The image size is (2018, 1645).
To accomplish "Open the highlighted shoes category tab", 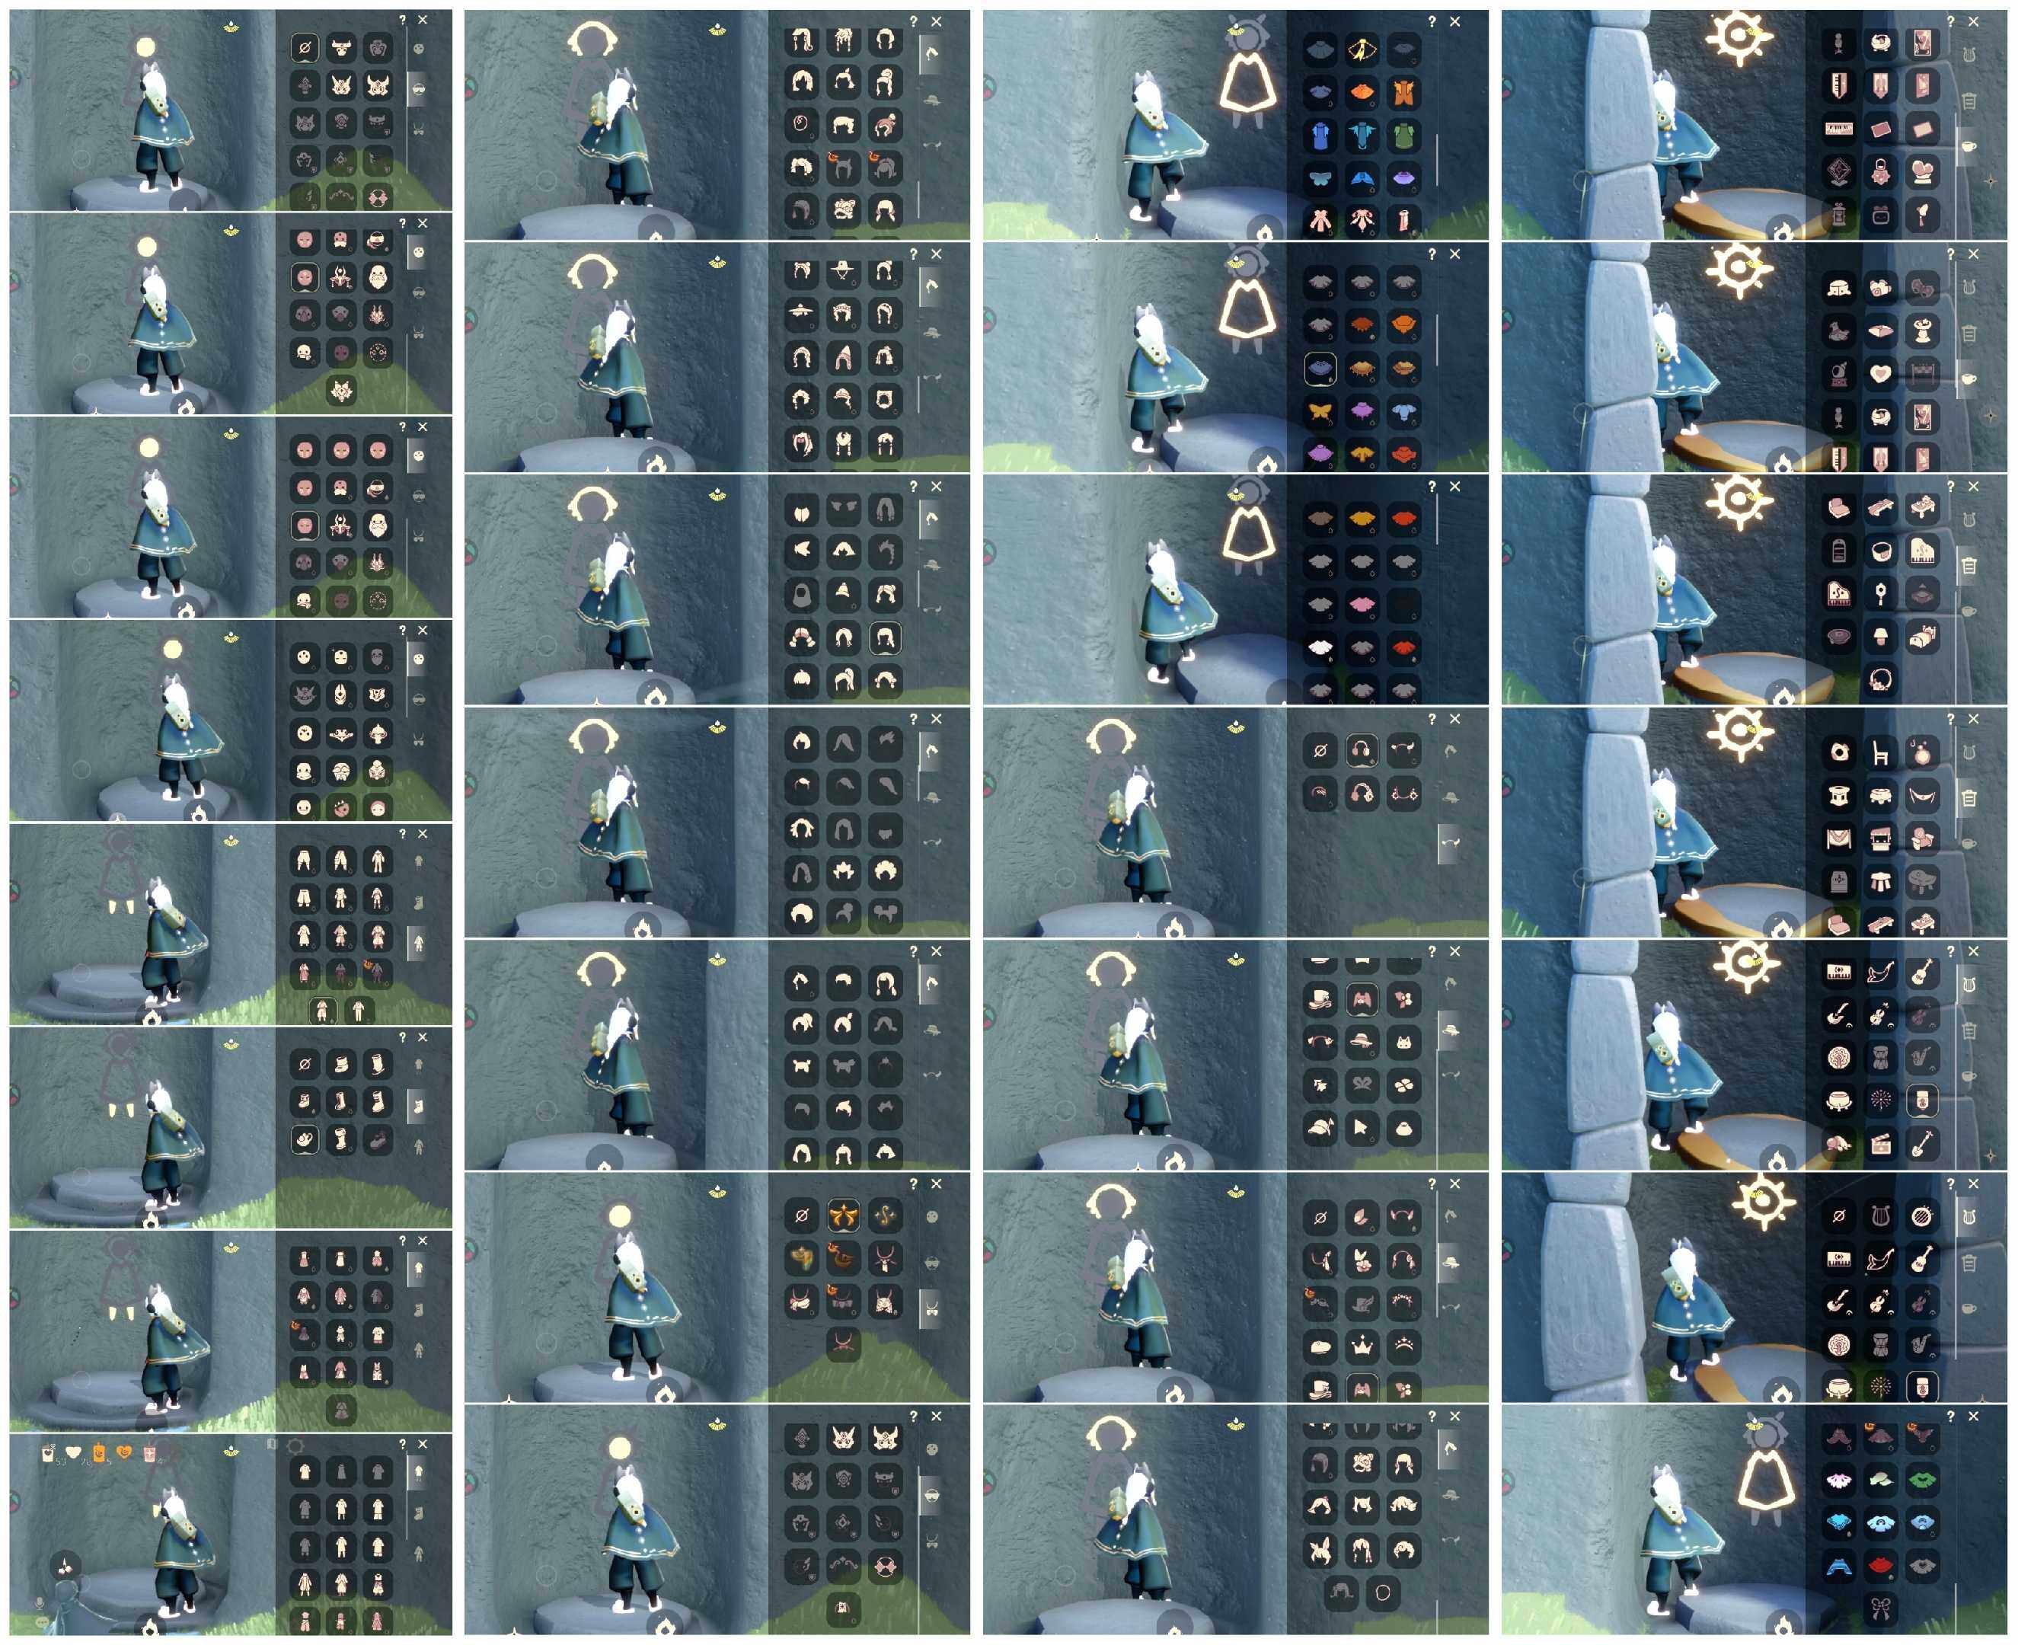I will (418, 1105).
